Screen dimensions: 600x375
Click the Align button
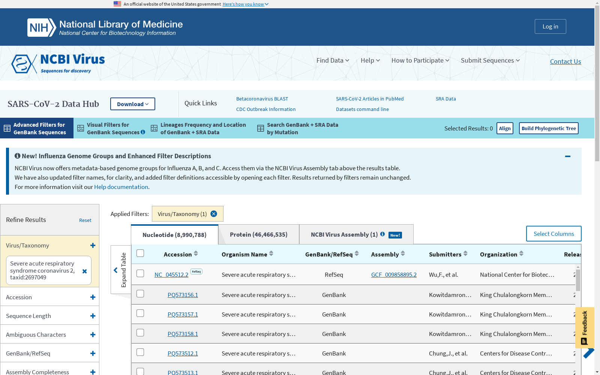[505, 128]
